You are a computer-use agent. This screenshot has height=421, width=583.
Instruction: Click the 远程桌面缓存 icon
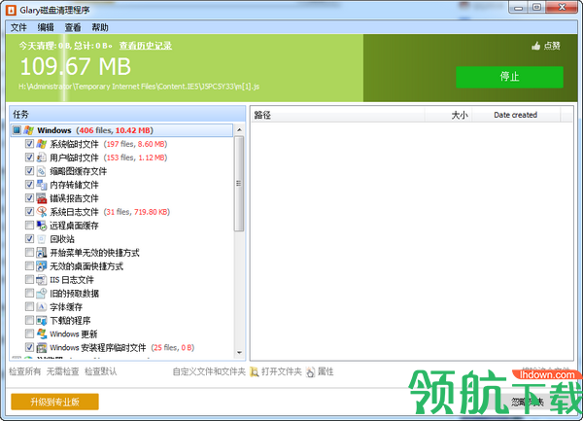pos(41,226)
